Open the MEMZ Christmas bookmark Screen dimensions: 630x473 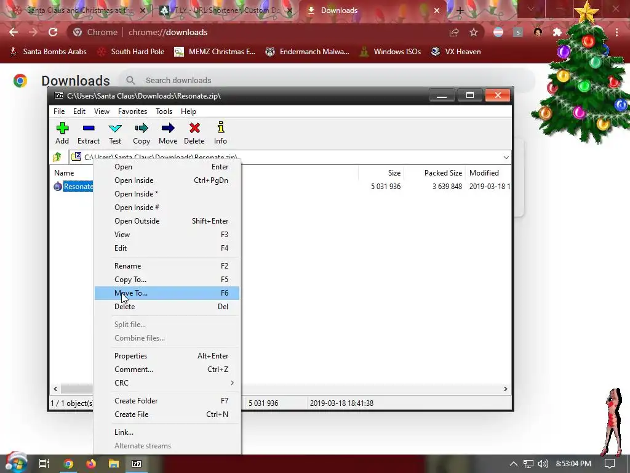tap(215, 52)
